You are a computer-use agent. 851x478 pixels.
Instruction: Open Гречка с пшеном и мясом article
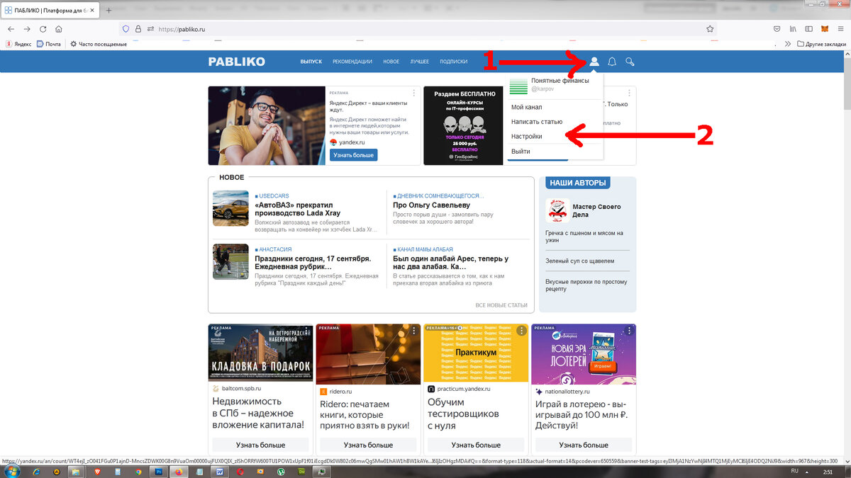tap(584, 237)
